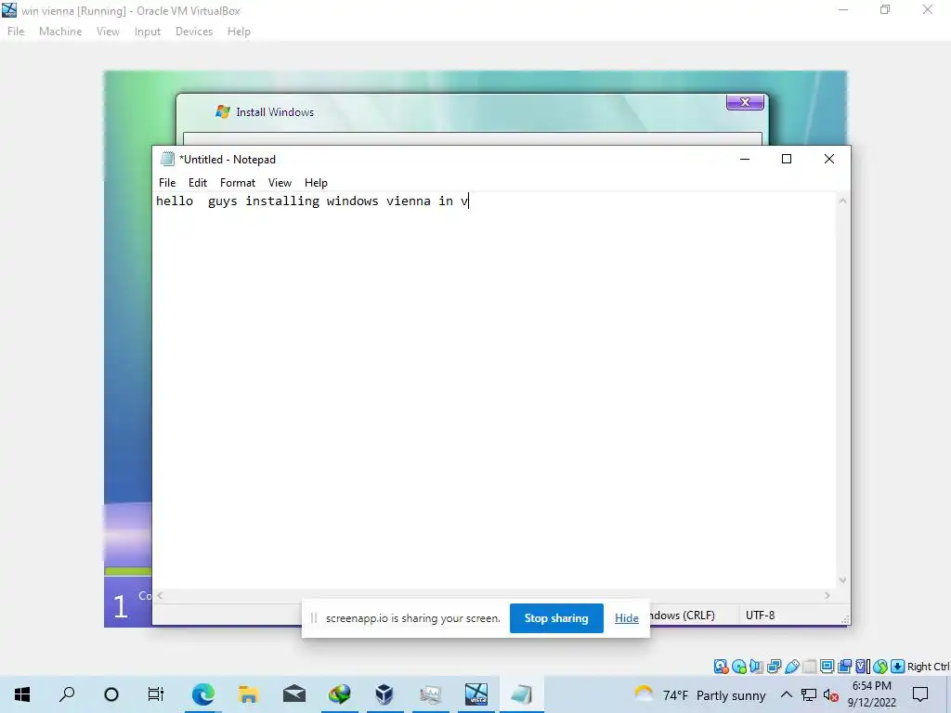Open the VirtualBox Machine menu

pos(60,32)
